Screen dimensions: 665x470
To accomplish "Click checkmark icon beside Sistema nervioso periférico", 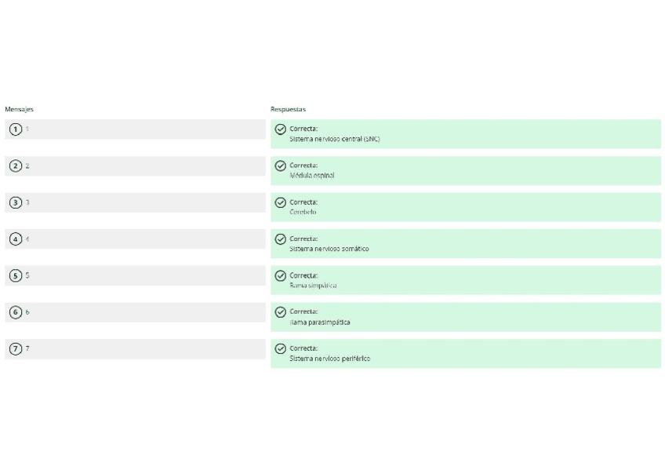I will tap(281, 348).
